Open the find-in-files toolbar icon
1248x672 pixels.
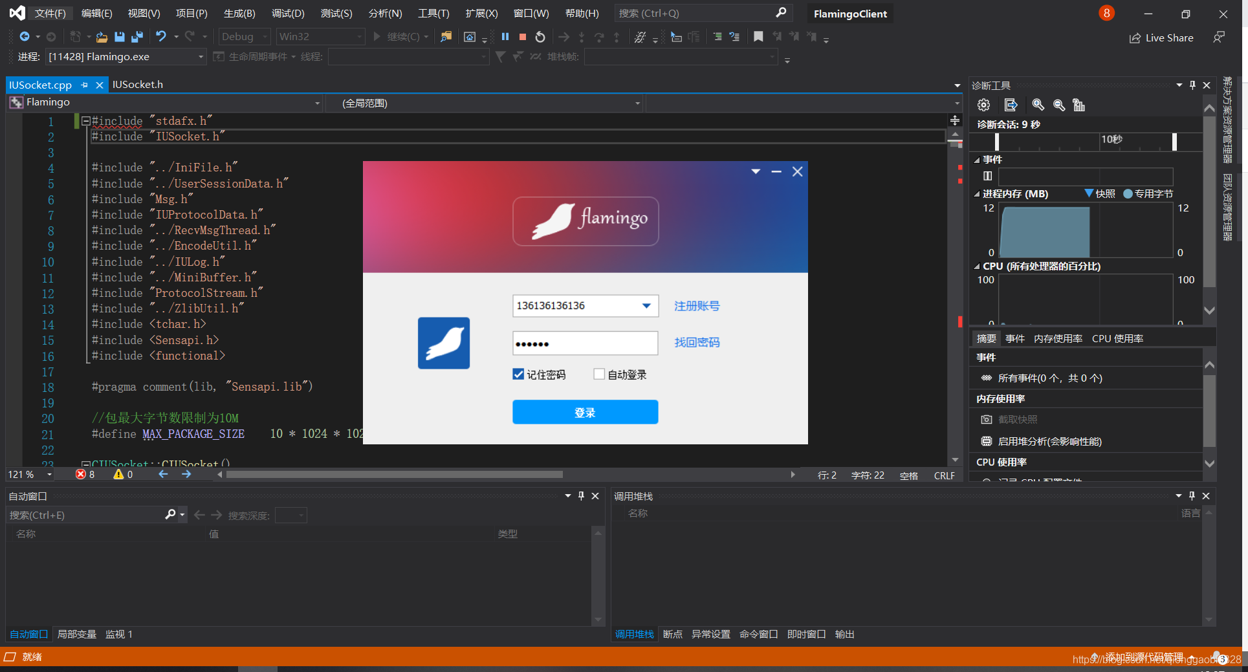(x=446, y=37)
